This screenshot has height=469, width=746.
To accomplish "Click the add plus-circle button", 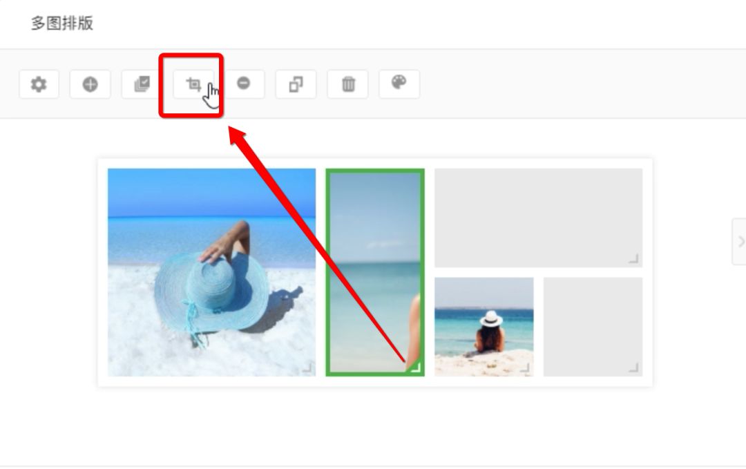I will pyautogui.click(x=90, y=84).
